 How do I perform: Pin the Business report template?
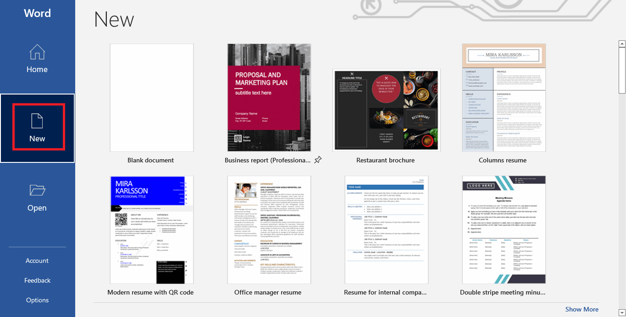click(x=318, y=160)
